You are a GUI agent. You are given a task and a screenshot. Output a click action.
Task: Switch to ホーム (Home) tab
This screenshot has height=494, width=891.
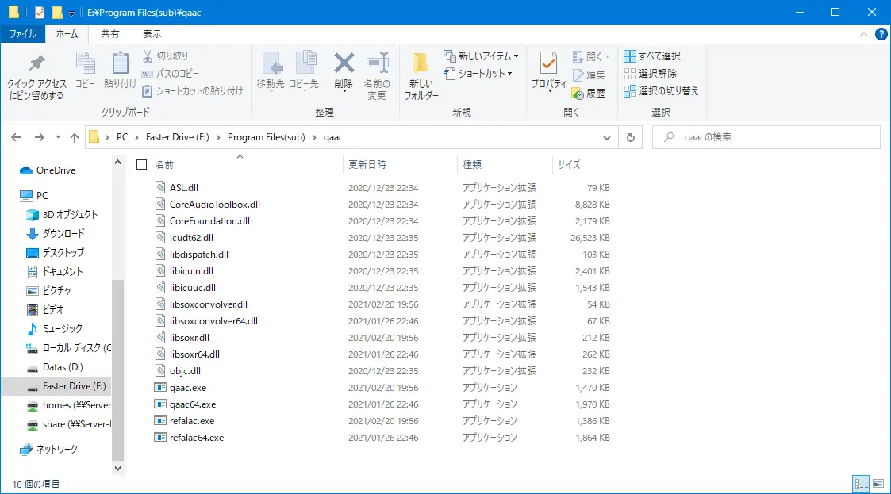(x=67, y=34)
